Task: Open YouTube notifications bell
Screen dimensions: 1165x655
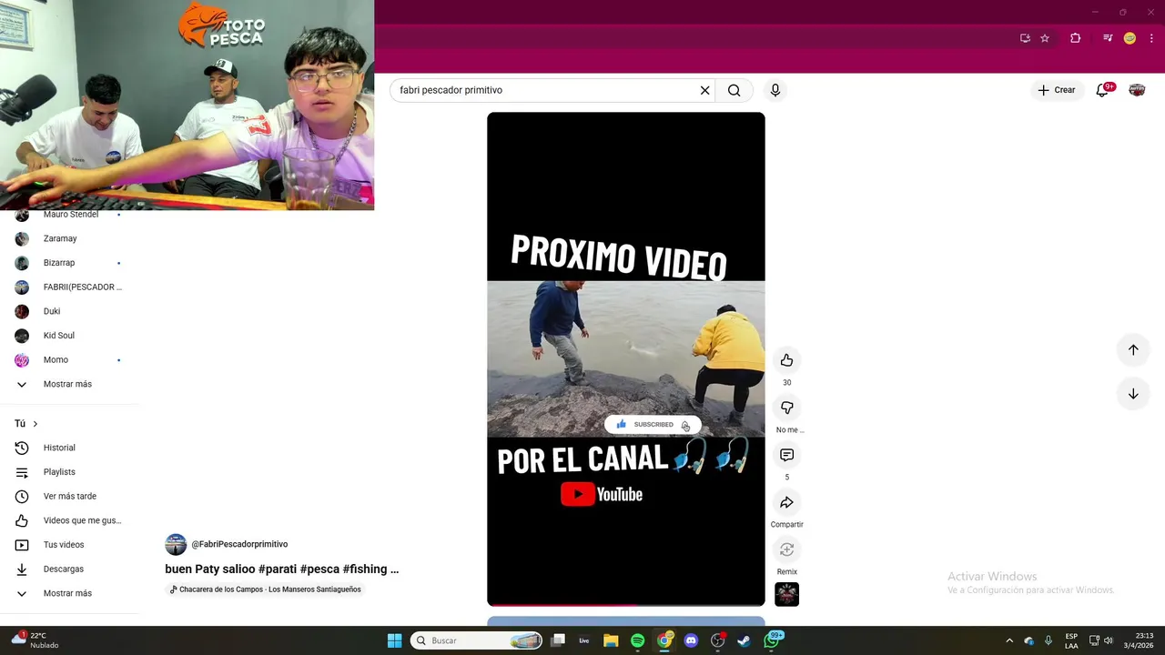Action: tap(1102, 90)
